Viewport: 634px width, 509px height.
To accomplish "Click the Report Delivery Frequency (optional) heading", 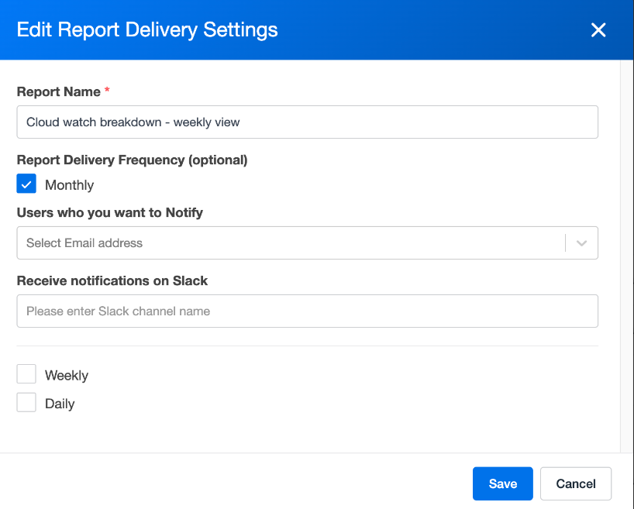I will [132, 160].
